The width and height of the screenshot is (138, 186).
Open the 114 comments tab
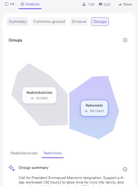coord(10,4)
